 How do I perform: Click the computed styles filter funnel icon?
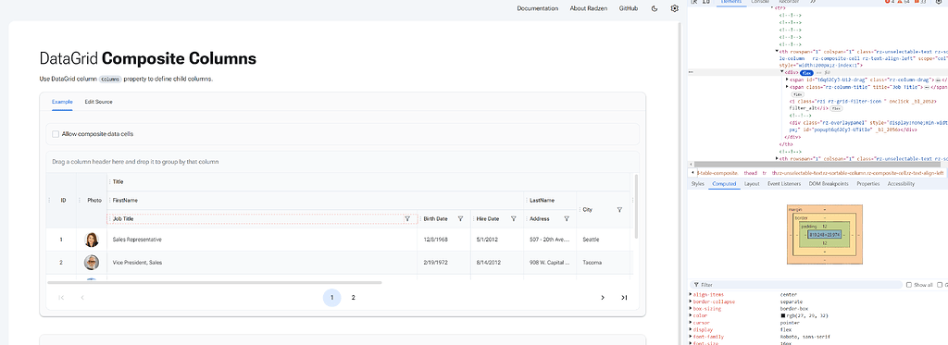[696, 285]
